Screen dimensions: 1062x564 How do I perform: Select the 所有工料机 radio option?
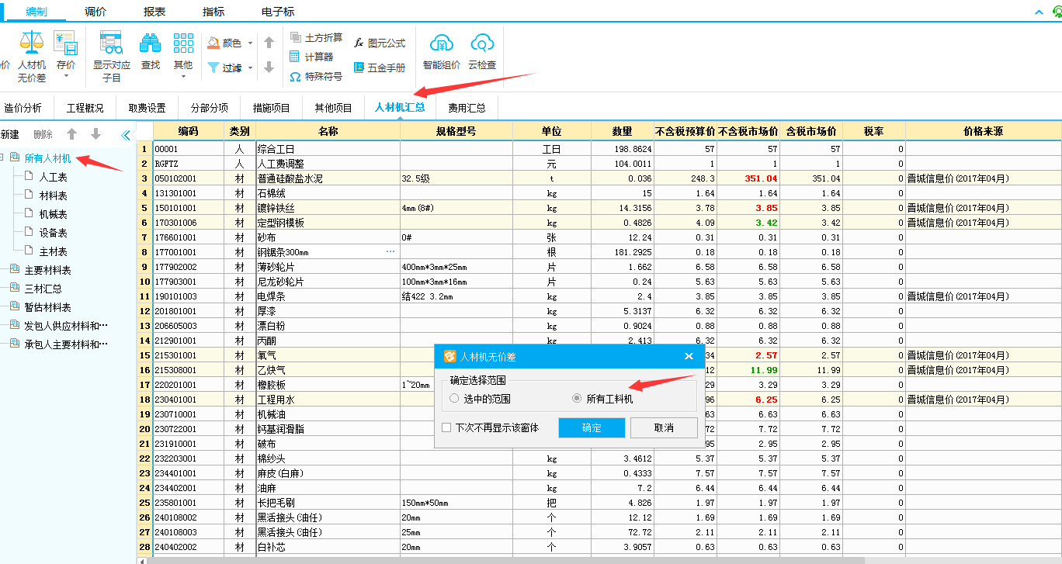tap(577, 398)
